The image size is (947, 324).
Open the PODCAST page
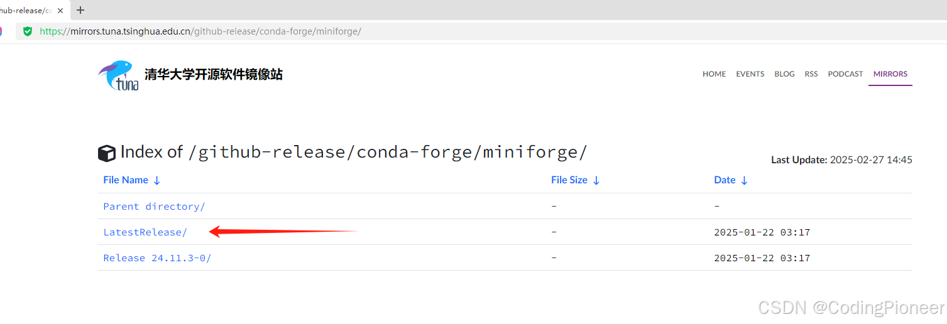click(845, 74)
